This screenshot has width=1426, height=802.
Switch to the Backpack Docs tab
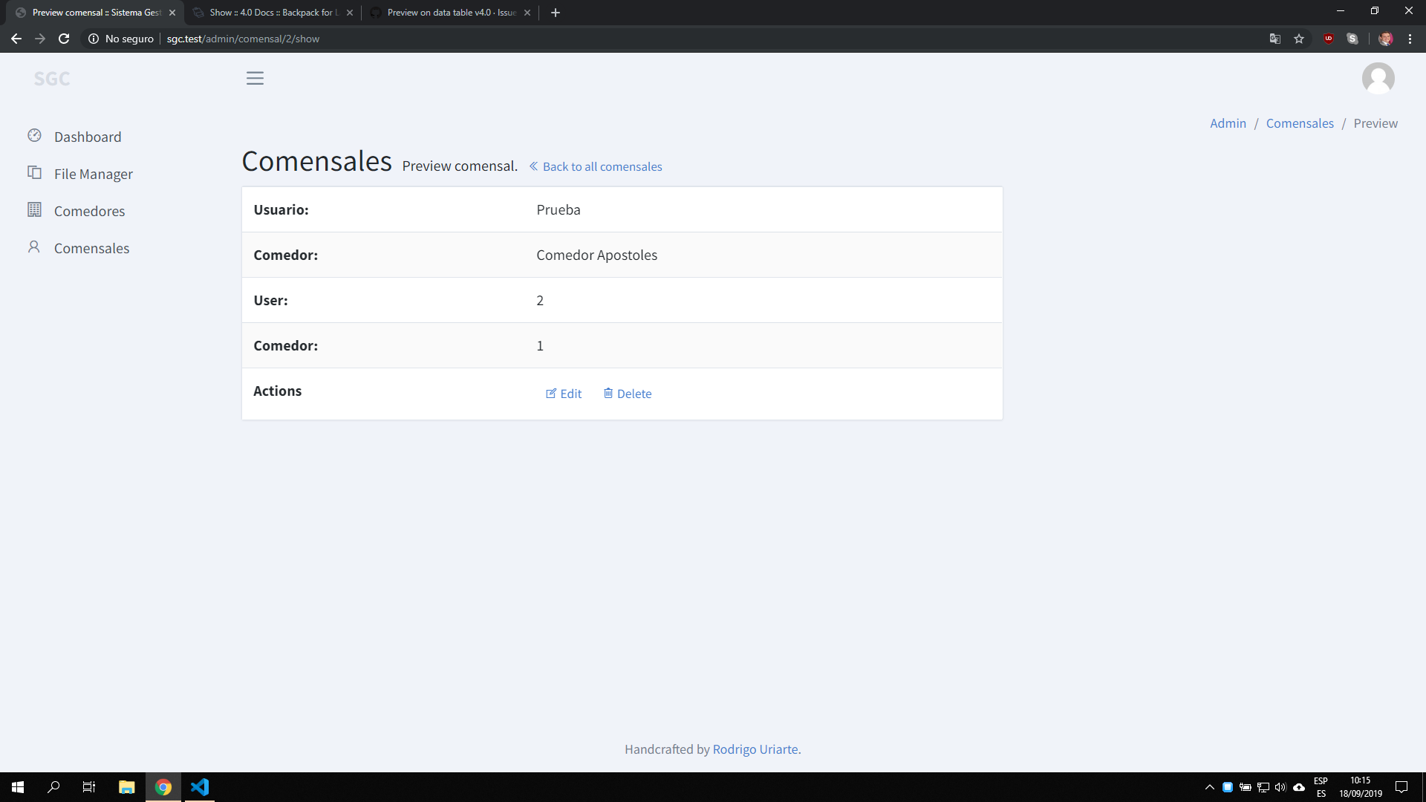click(x=271, y=12)
